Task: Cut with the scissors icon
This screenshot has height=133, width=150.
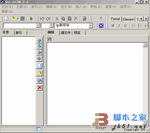Action: 57,19
